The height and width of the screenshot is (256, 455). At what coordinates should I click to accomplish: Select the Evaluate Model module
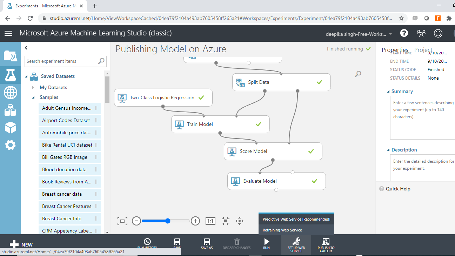(x=276, y=181)
